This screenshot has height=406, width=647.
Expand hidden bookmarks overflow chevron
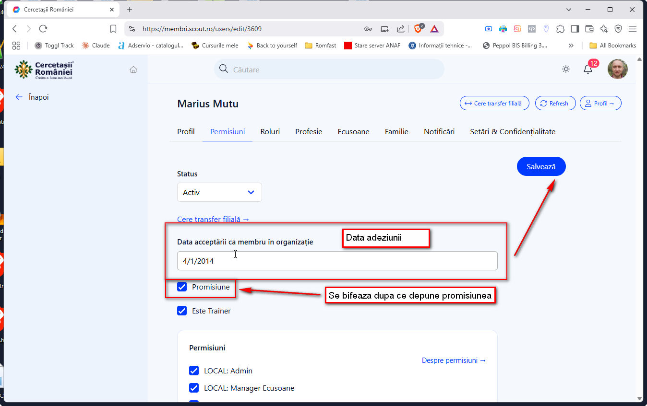pos(571,46)
